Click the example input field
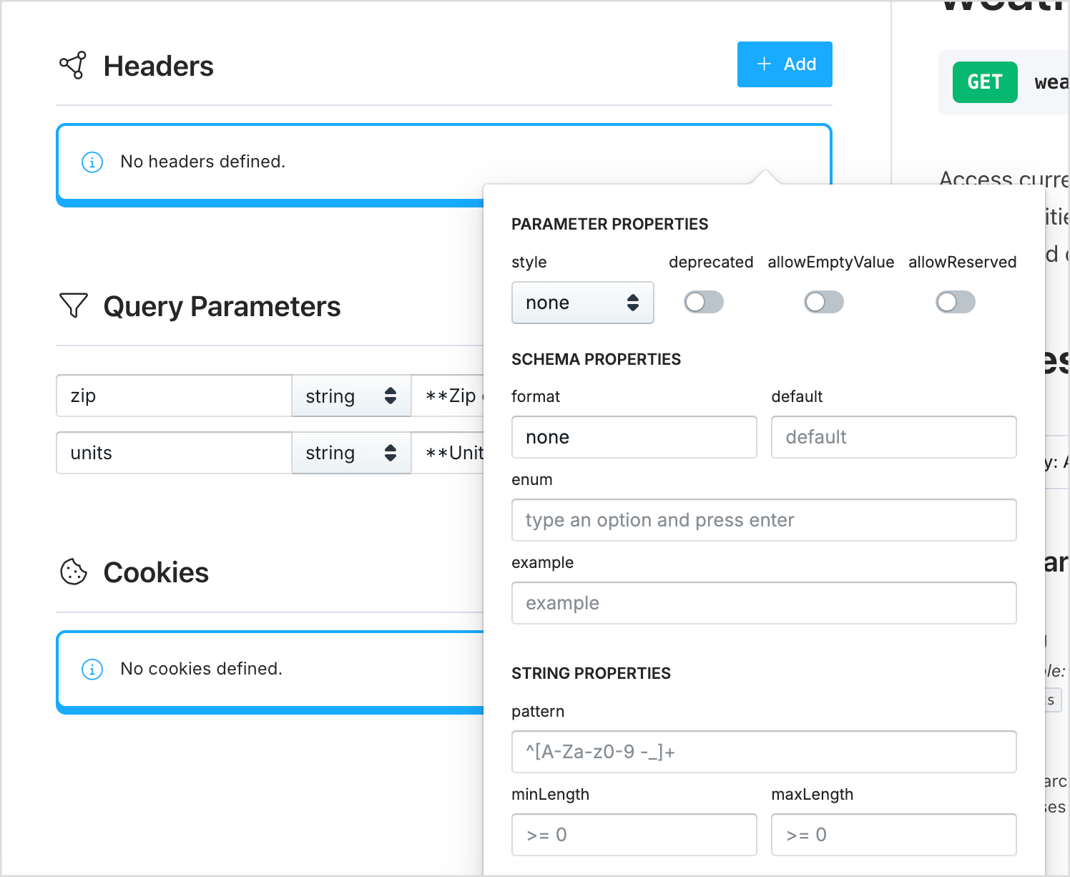 (764, 603)
